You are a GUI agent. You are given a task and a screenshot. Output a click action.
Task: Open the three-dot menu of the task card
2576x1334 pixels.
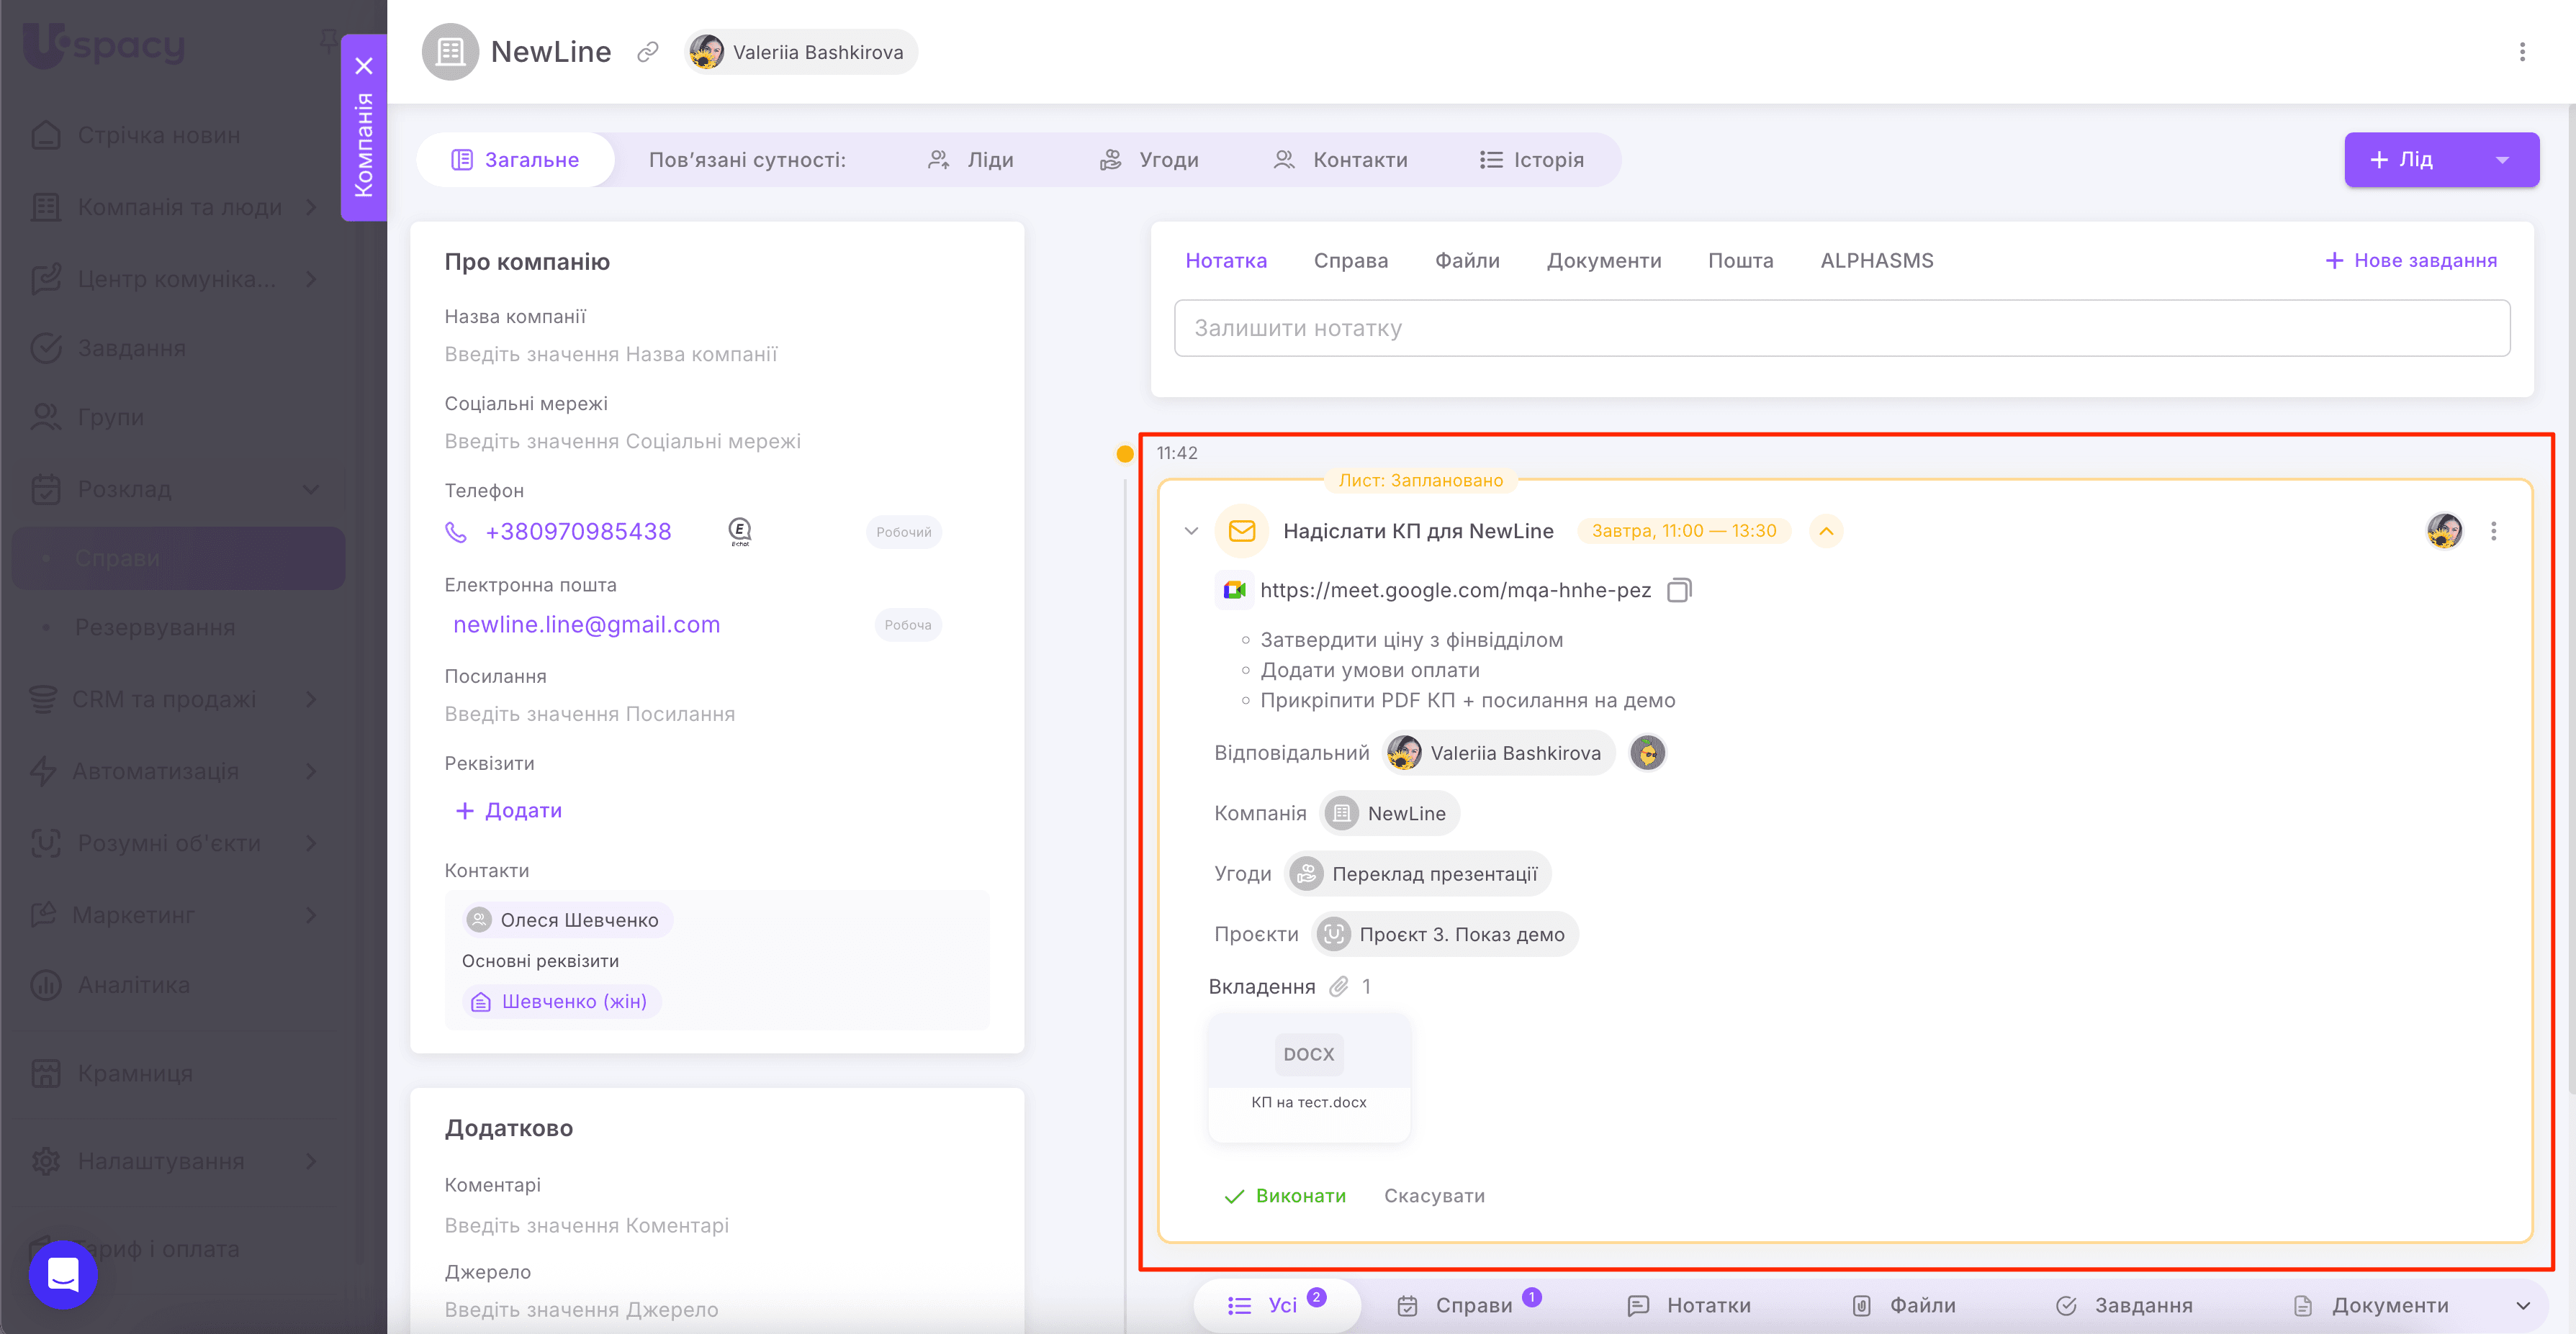click(x=2494, y=532)
